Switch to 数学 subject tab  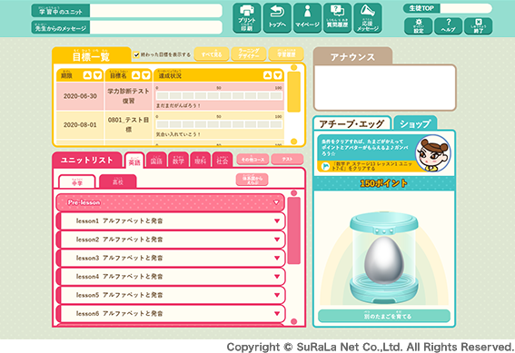pyautogui.click(x=178, y=160)
